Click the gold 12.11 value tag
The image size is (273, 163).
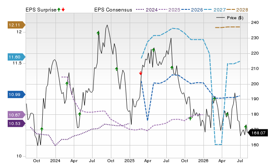tap(16, 25)
